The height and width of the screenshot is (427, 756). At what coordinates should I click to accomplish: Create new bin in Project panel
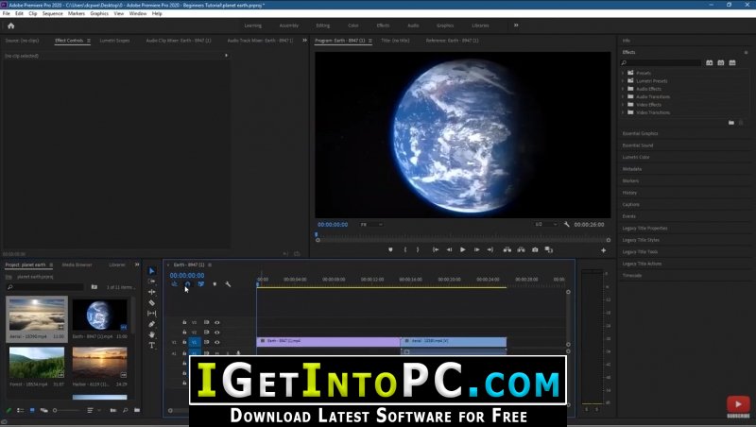pyautogui.click(x=137, y=410)
